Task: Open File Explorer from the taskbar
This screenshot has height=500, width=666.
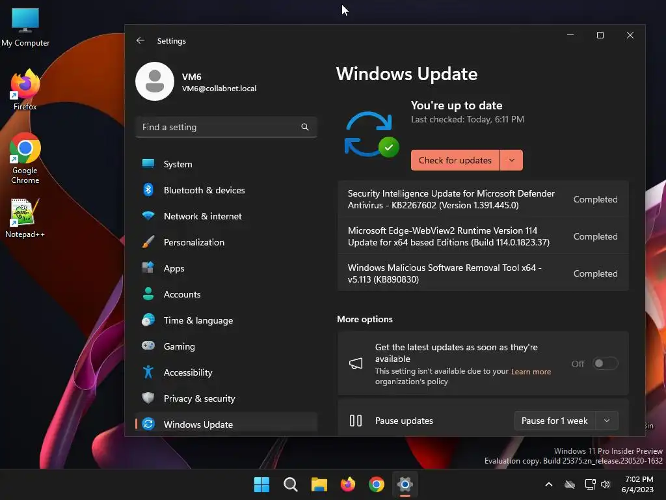Action: point(319,484)
